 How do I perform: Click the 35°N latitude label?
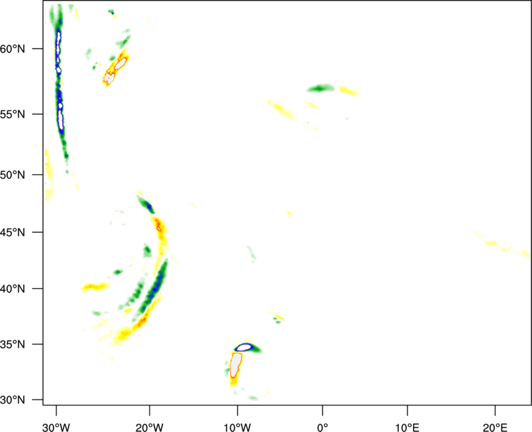tap(13, 344)
